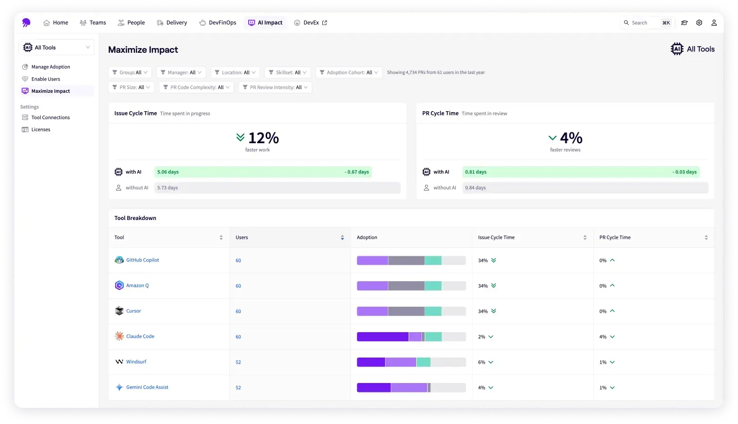Click the Gemini Code Assist icon
Viewport: 738px width, 424px height.
(x=119, y=387)
